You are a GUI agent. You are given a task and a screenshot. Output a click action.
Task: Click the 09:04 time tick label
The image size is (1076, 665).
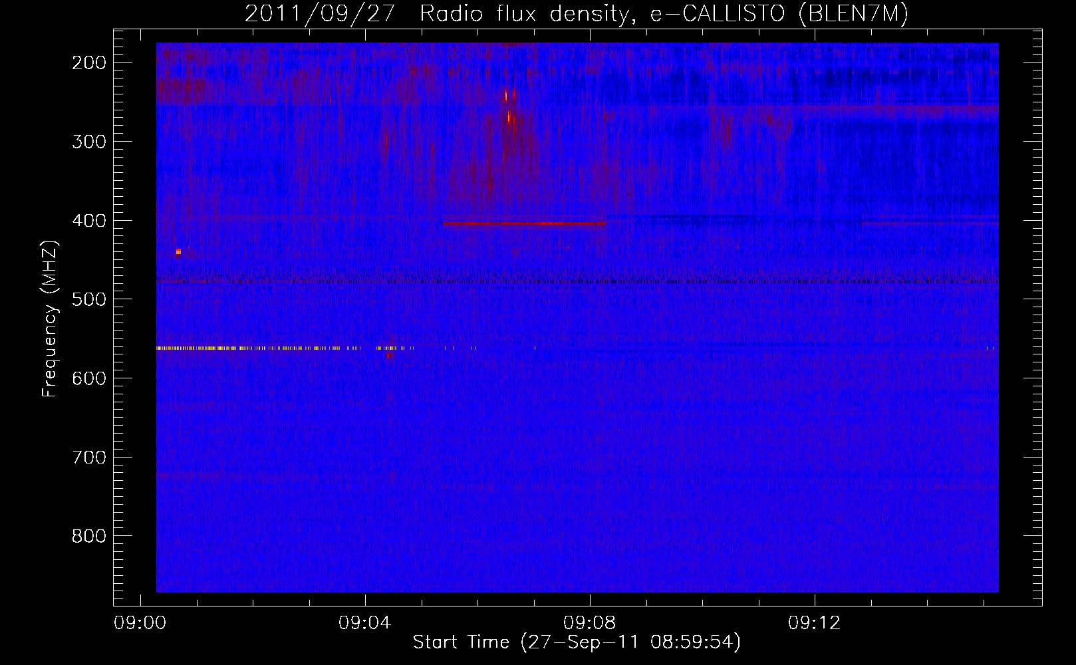tap(364, 623)
